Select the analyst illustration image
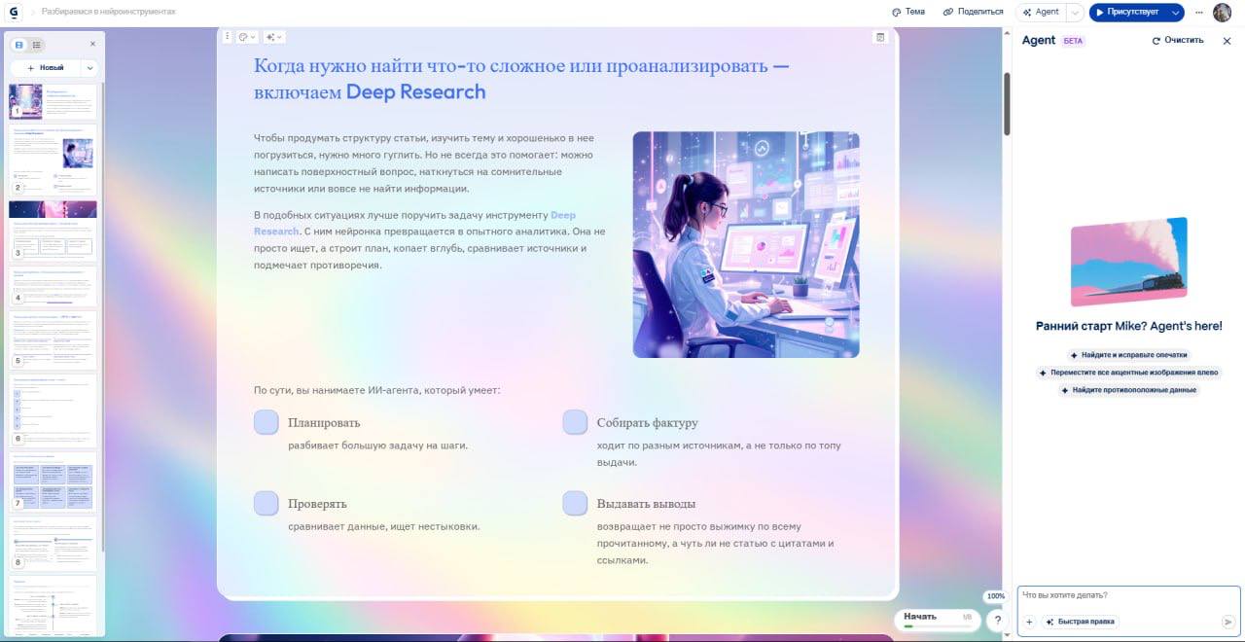1245x642 pixels. [746, 245]
